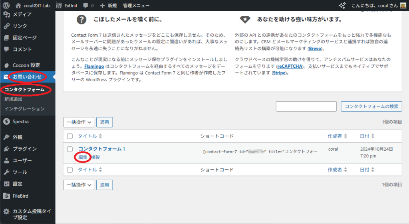This screenshot has height=224, width=409.
Task: Tick the select-all checkbox in footer row
Action: (70, 170)
